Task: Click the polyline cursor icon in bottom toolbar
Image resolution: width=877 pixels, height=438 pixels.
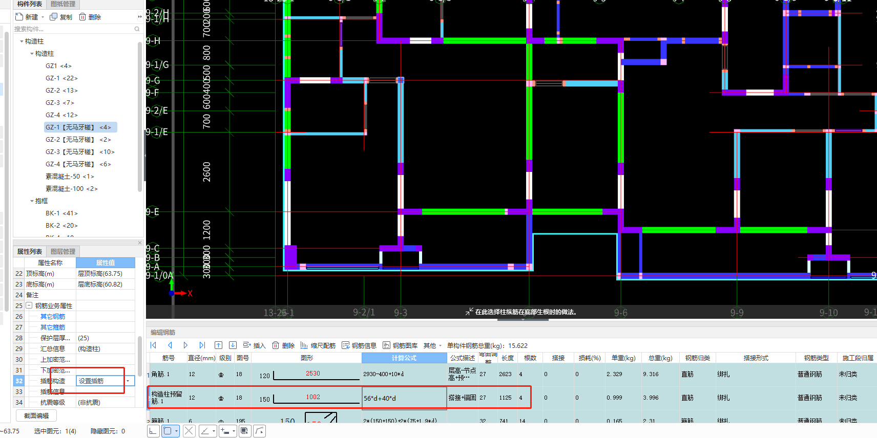Action: click(260, 431)
